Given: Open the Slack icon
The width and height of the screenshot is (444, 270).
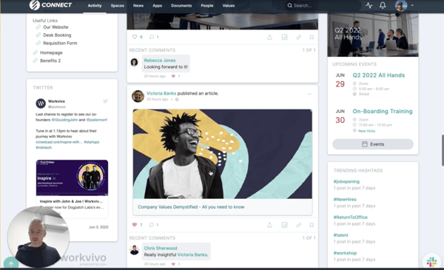Looking at the screenshot, I should tap(432, 262).
